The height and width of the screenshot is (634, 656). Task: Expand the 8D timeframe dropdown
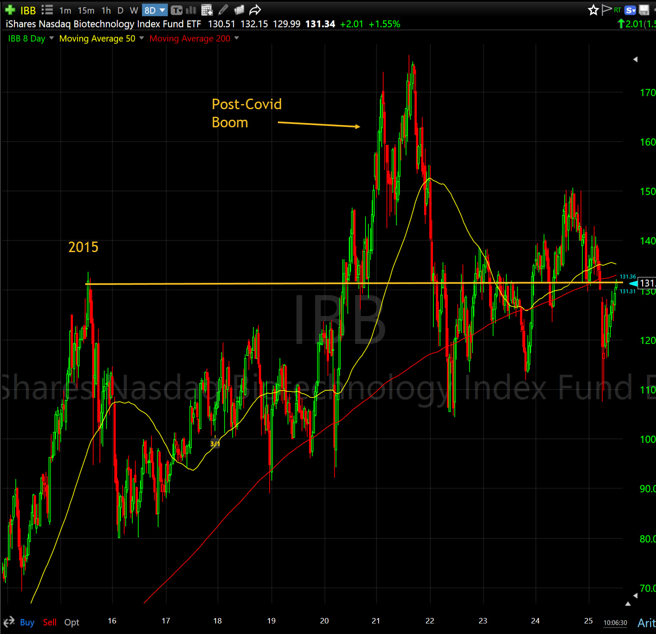(162, 10)
